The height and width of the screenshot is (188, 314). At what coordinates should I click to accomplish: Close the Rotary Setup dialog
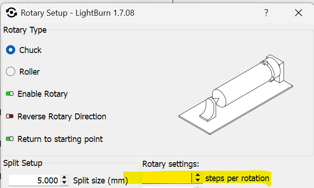[x=298, y=13]
